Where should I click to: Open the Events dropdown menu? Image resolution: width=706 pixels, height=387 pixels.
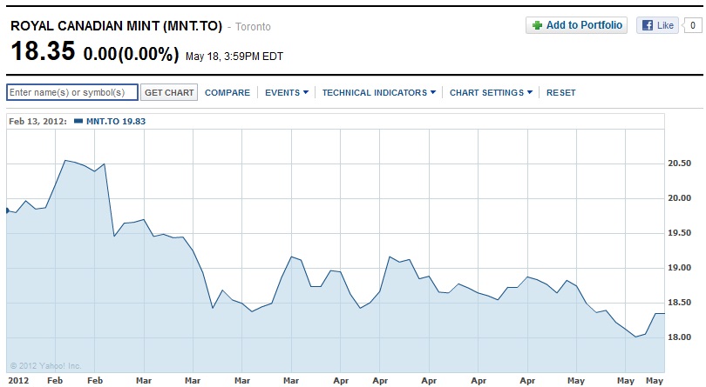click(x=287, y=92)
